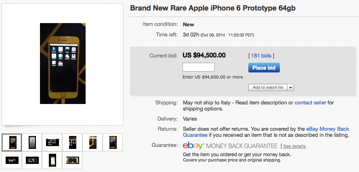Open the fourth thumbnail in top row
The height and width of the screenshot is (172, 359).
72,142
